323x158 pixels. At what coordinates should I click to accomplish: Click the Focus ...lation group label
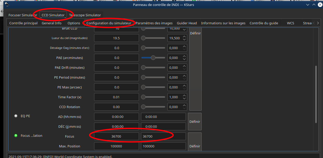(x=31, y=136)
